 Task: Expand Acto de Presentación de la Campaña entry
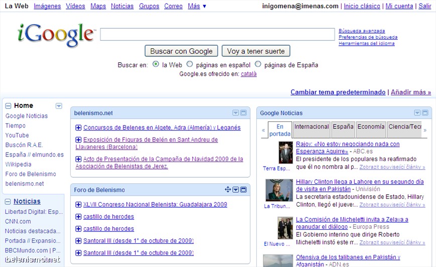[x=78, y=159]
